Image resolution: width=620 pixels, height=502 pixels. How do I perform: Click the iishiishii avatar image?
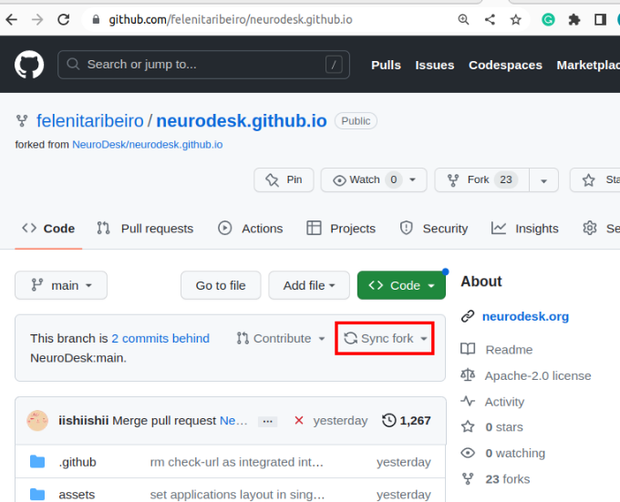(x=37, y=421)
